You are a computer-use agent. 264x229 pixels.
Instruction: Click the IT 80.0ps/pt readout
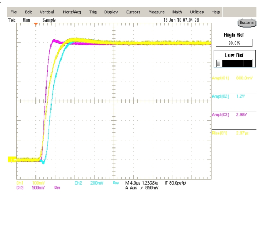[175, 183]
